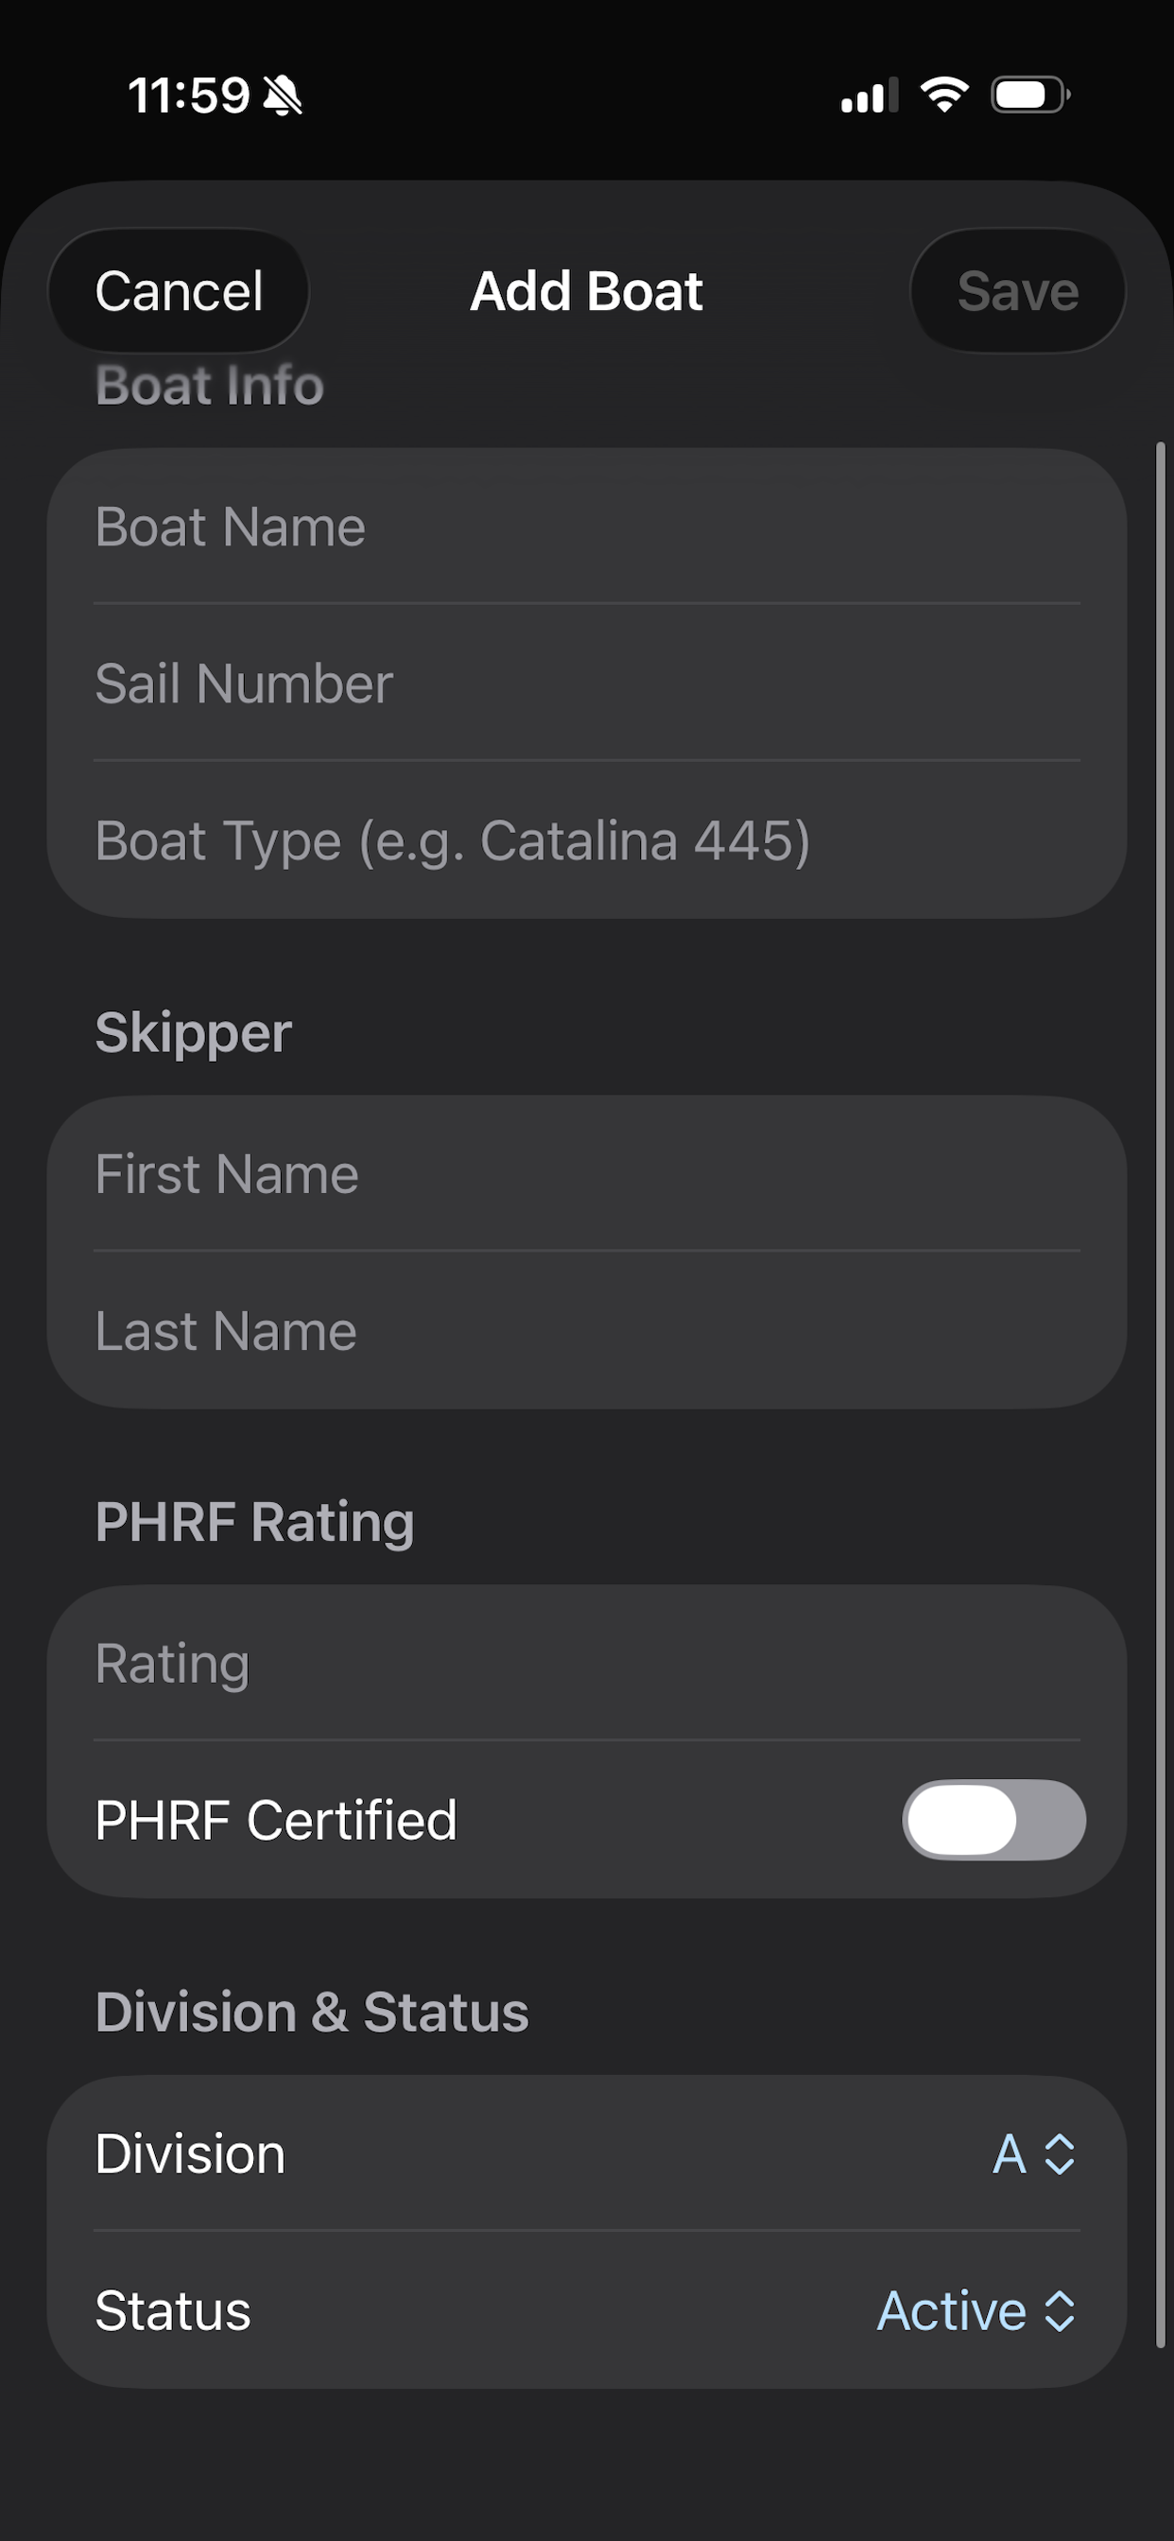This screenshot has height=2541, width=1174.
Task: Tap the clock time in status bar
Action: [188, 95]
